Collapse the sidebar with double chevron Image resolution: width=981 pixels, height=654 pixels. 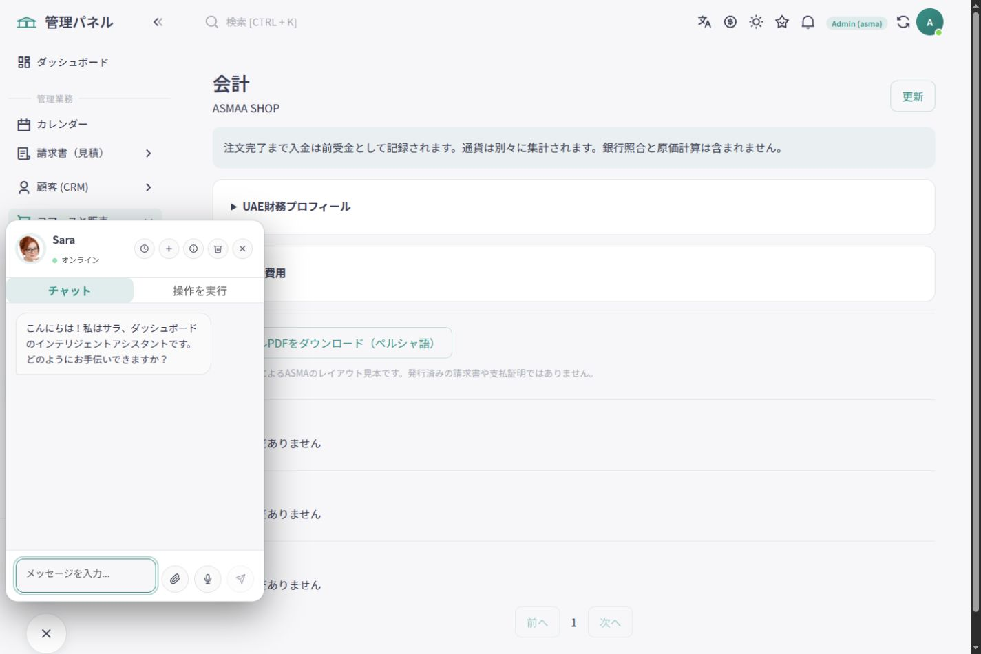(158, 22)
